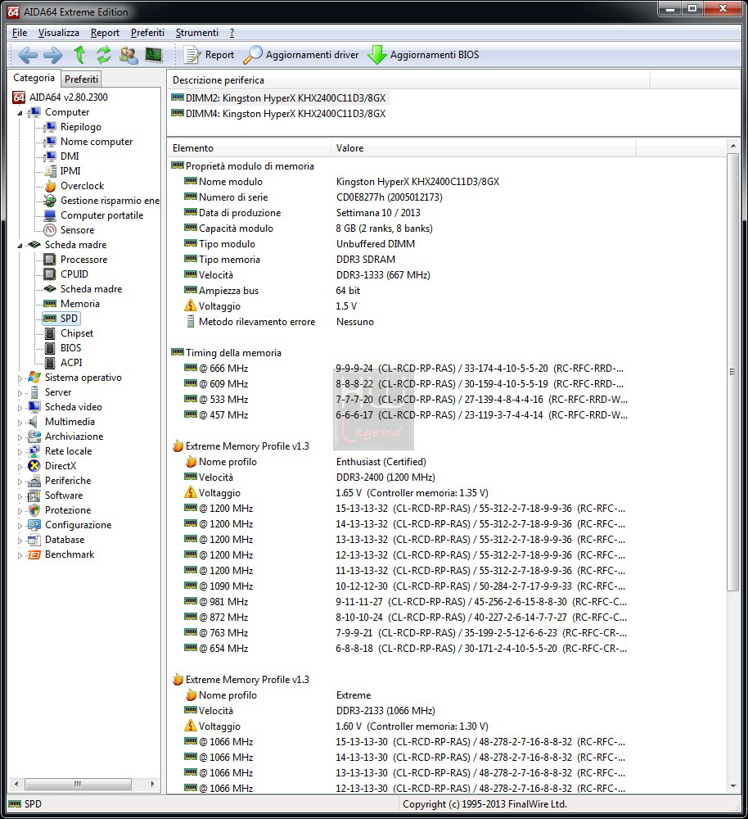
Task: Refresh using the green circular arrows icon
Action: 103,54
